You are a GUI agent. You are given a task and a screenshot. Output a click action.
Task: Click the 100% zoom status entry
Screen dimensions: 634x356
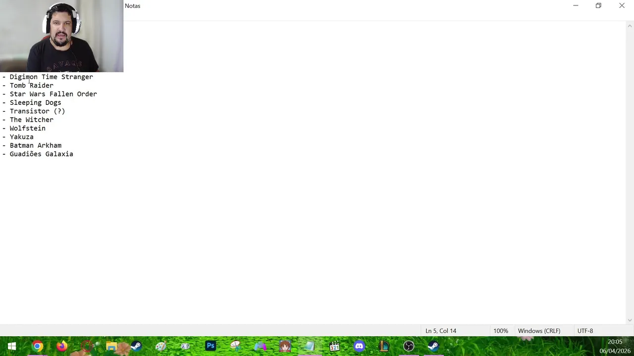[501, 331]
